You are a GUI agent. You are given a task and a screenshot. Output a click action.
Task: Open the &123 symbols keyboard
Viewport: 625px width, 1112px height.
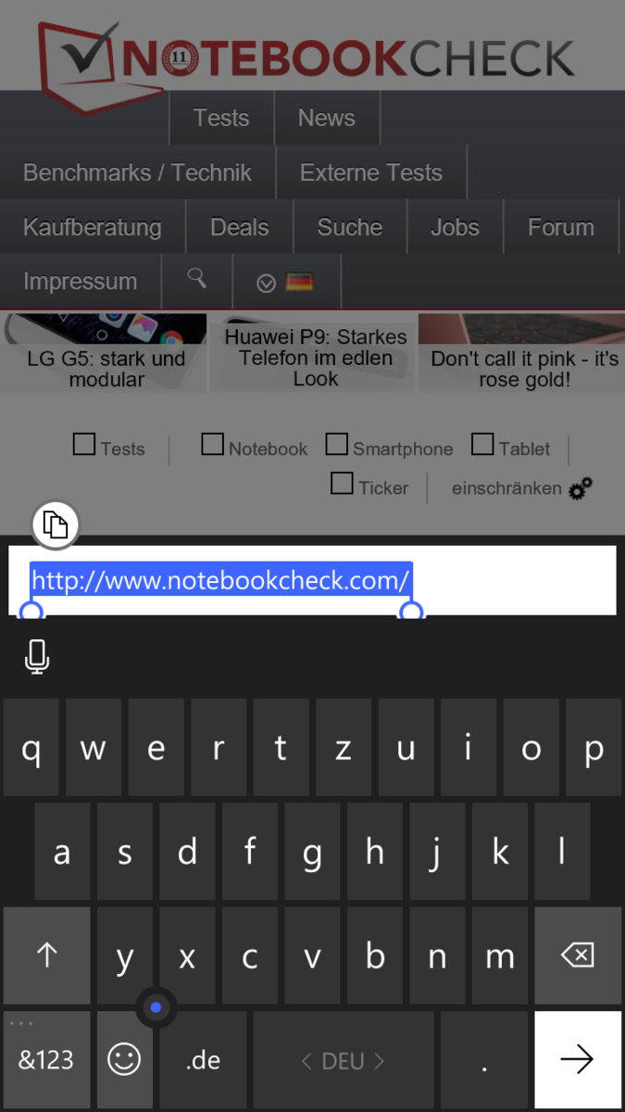(47, 1060)
